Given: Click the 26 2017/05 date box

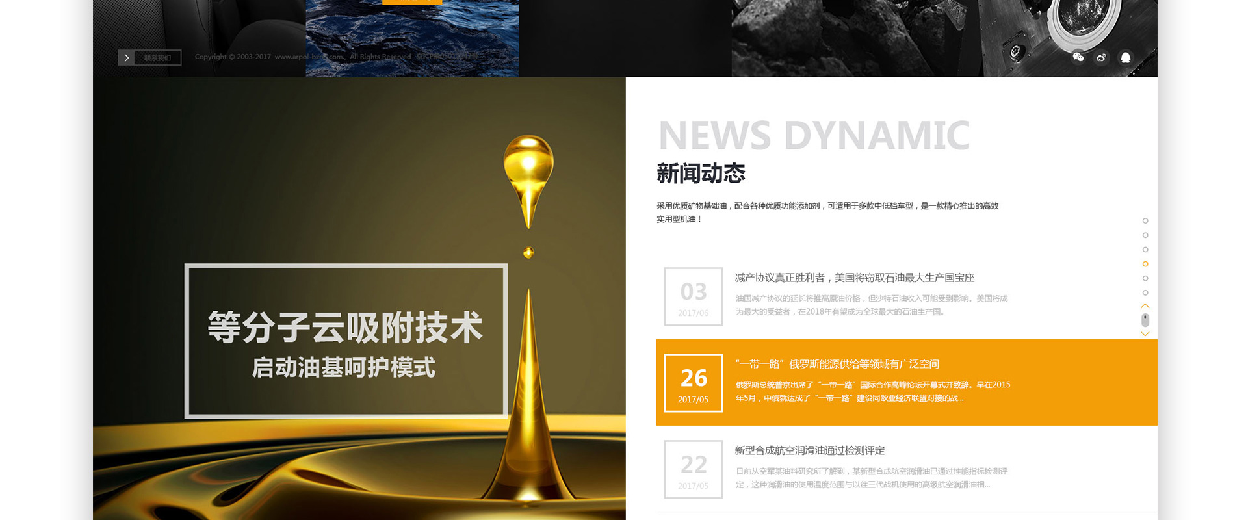Looking at the screenshot, I should coord(693,383).
